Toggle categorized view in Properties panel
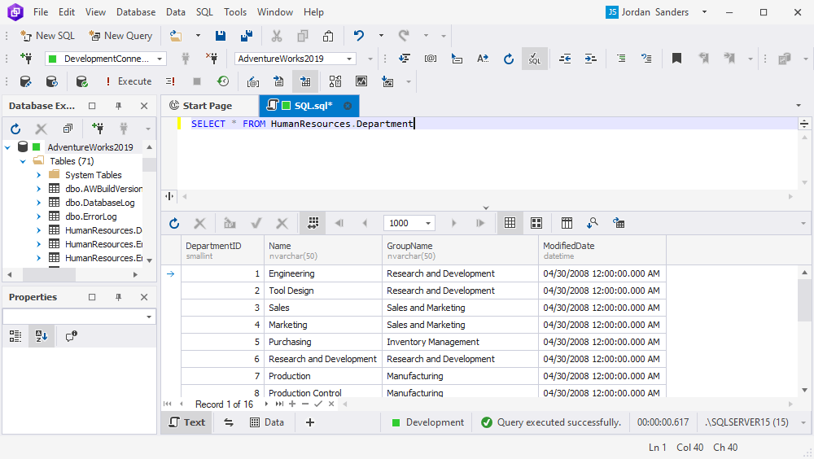Viewport: 814px width, 459px height. pos(15,336)
